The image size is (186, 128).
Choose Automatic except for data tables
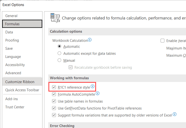[60, 53]
